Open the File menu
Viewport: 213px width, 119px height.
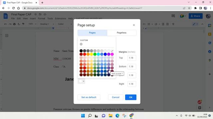[13, 19]
